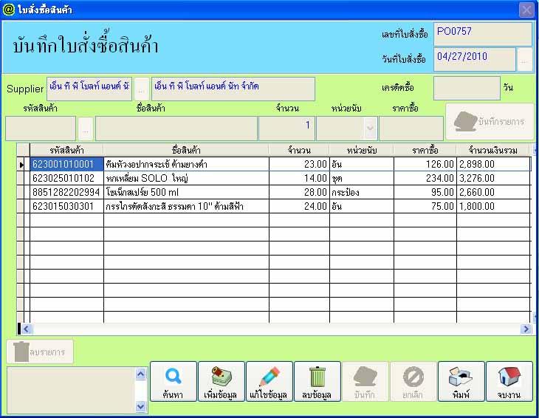Click grid horizontal scroll right arrow
539x418 pixels.
[526, 329]
